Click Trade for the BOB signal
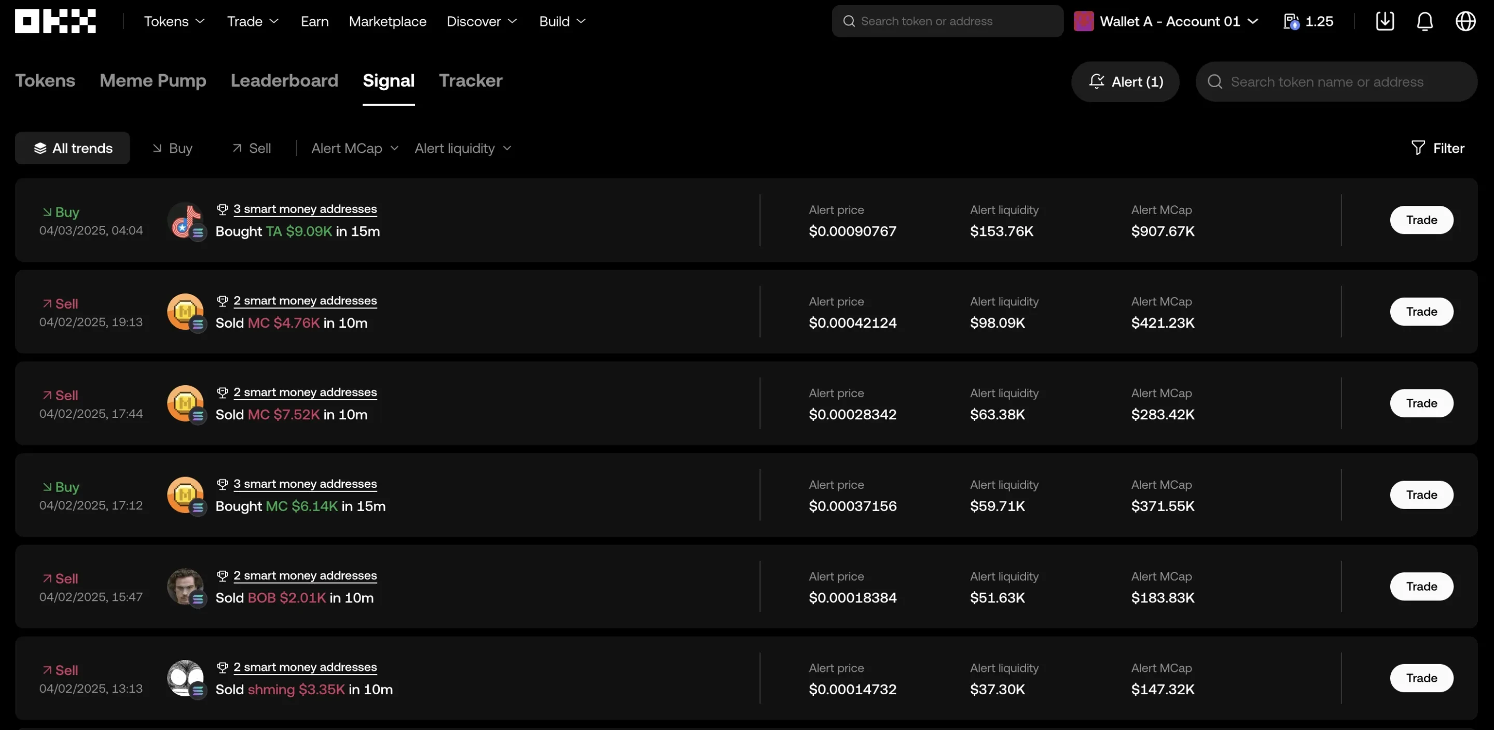This screenshot has width=1494, height=730. pos(1421,586)
